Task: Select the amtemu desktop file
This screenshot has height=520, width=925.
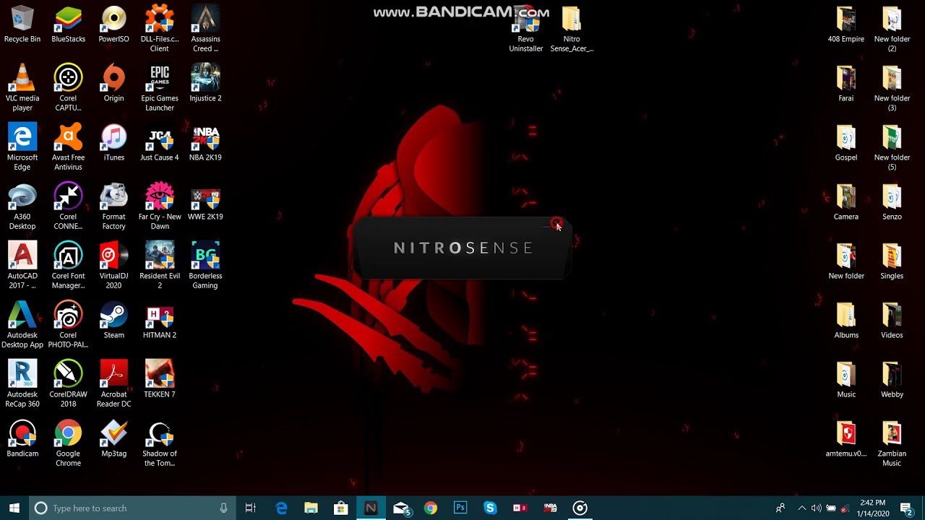Action: click(x=846, y=439)
